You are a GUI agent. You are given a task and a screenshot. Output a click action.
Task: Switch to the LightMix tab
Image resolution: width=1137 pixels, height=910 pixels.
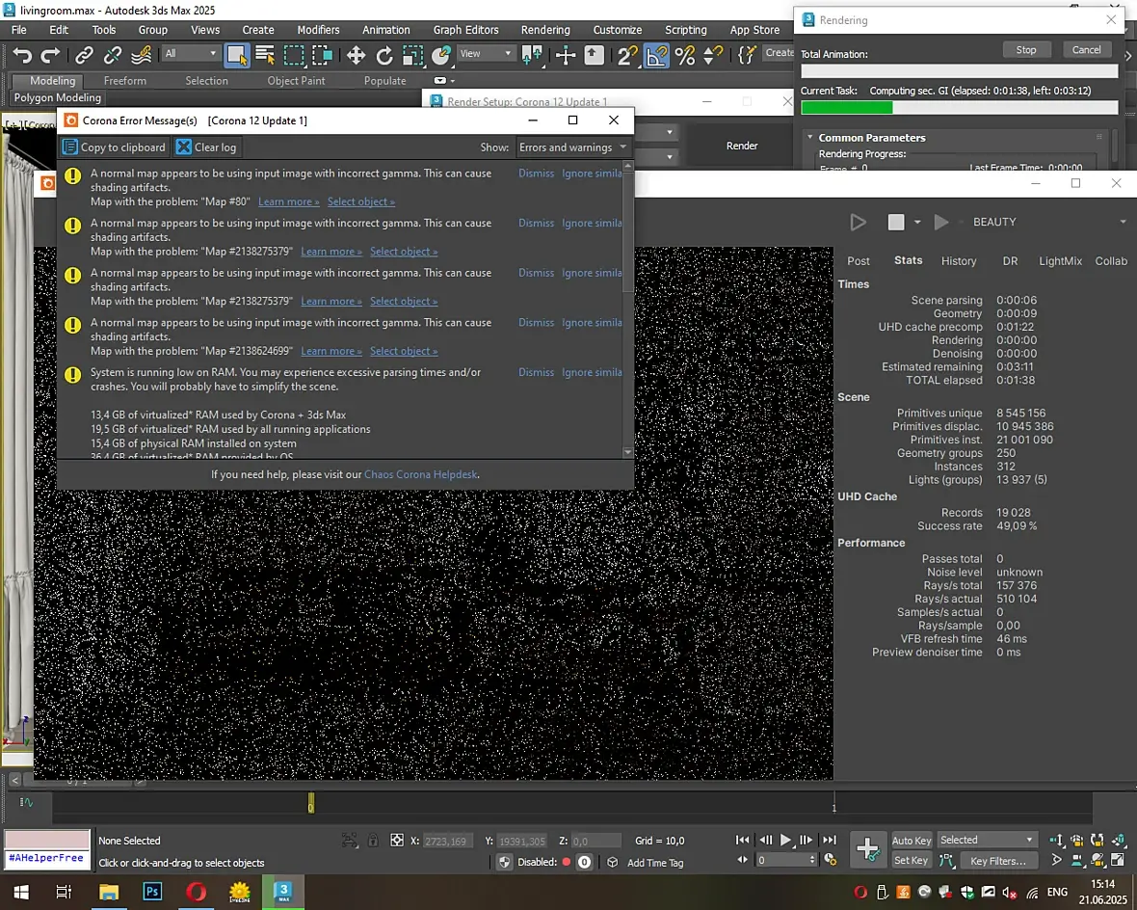click(x=1060, y=261)
